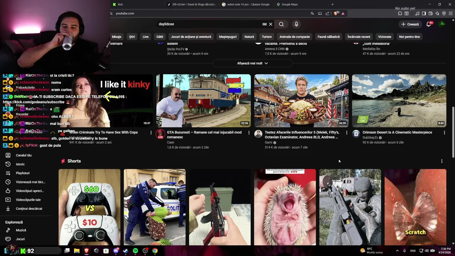Open YouTube notifications bell
Viewport: 455px width, 256px height.
[429, 24]
